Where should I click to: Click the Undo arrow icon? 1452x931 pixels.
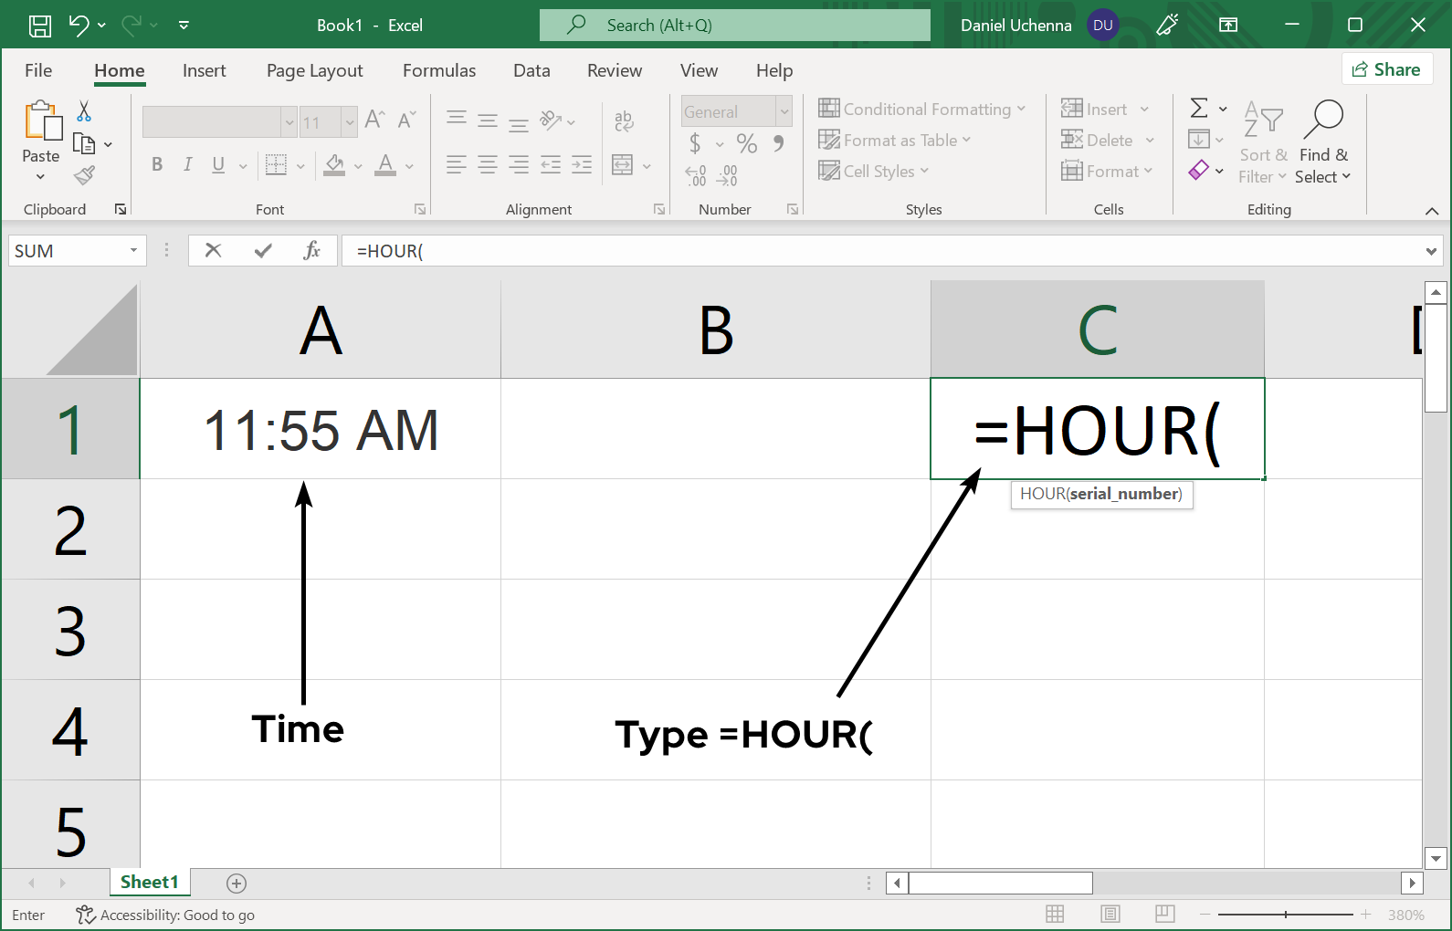coord(79,26)
